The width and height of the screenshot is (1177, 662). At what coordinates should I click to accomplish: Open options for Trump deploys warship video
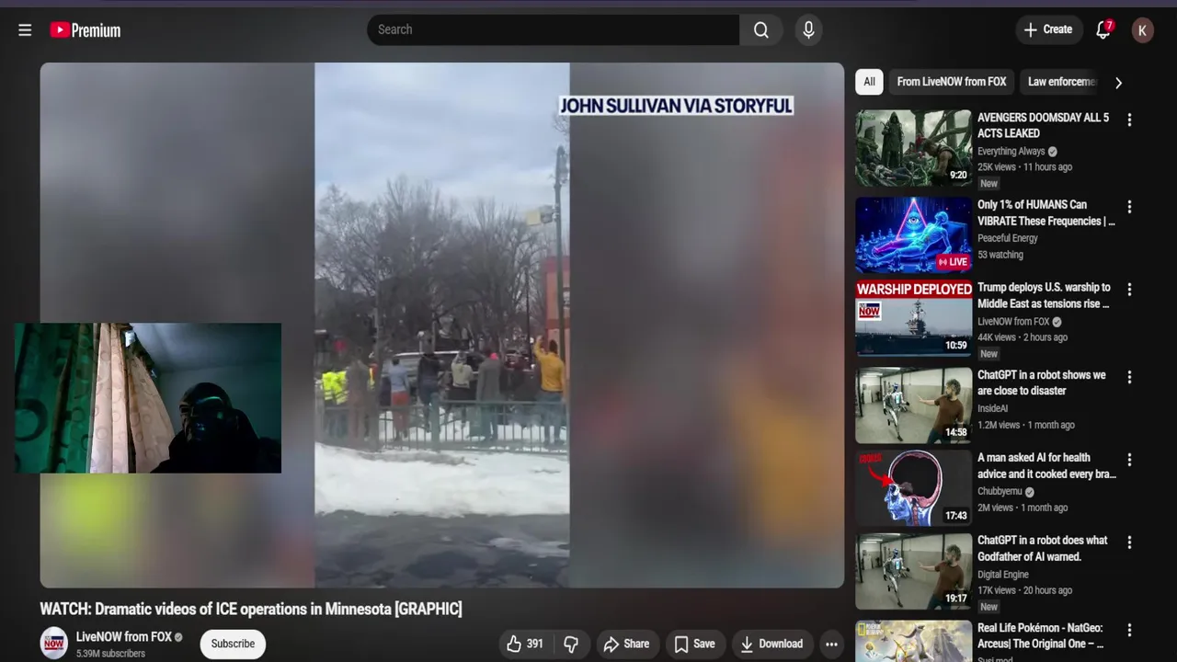click(1129, 290)
